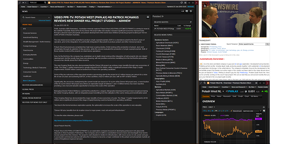
Task: Click the Related panel expand arrow icon
Action: (163, 16)
